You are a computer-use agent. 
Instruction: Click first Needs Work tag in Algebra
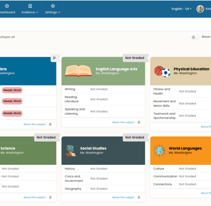12,90
